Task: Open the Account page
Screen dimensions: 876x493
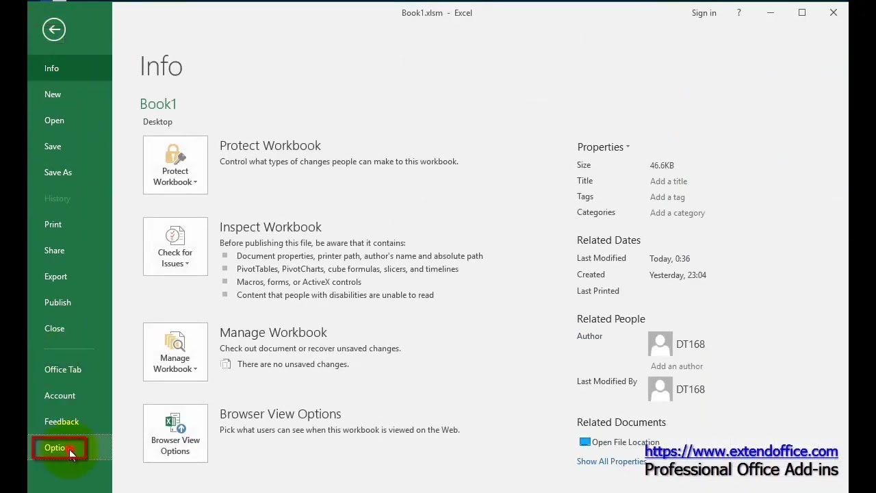Action: click(x=70, y=396)
